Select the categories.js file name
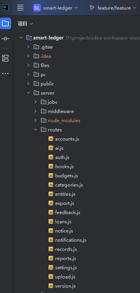 69,185
